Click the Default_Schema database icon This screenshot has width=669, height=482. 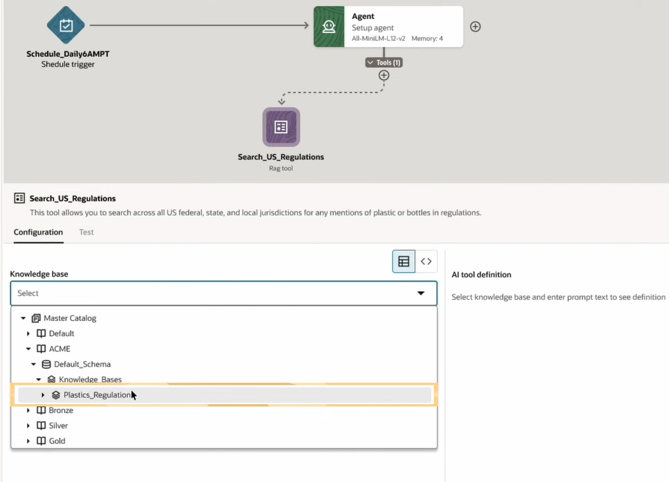tap(46, 364)
